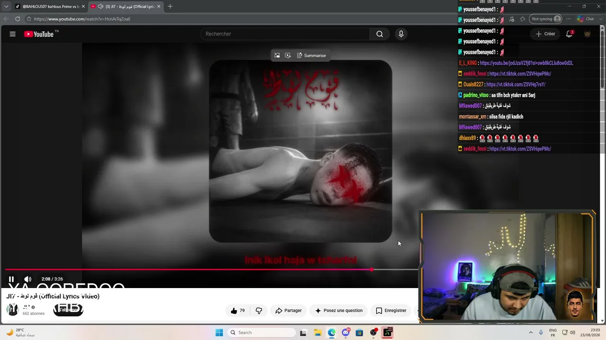
Task: Open Microsoft Store from the taskbar
Action: coord(359,332)
